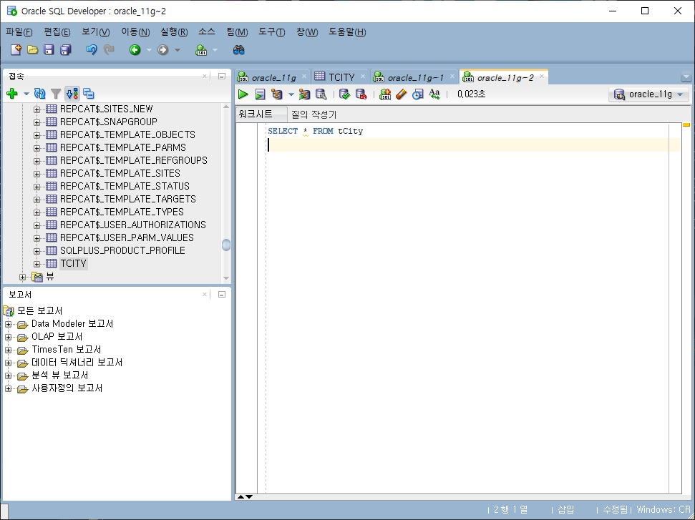Collapse all nodes in connections panel
This screenshot has height=520, width=695.
tap(89, 94)
